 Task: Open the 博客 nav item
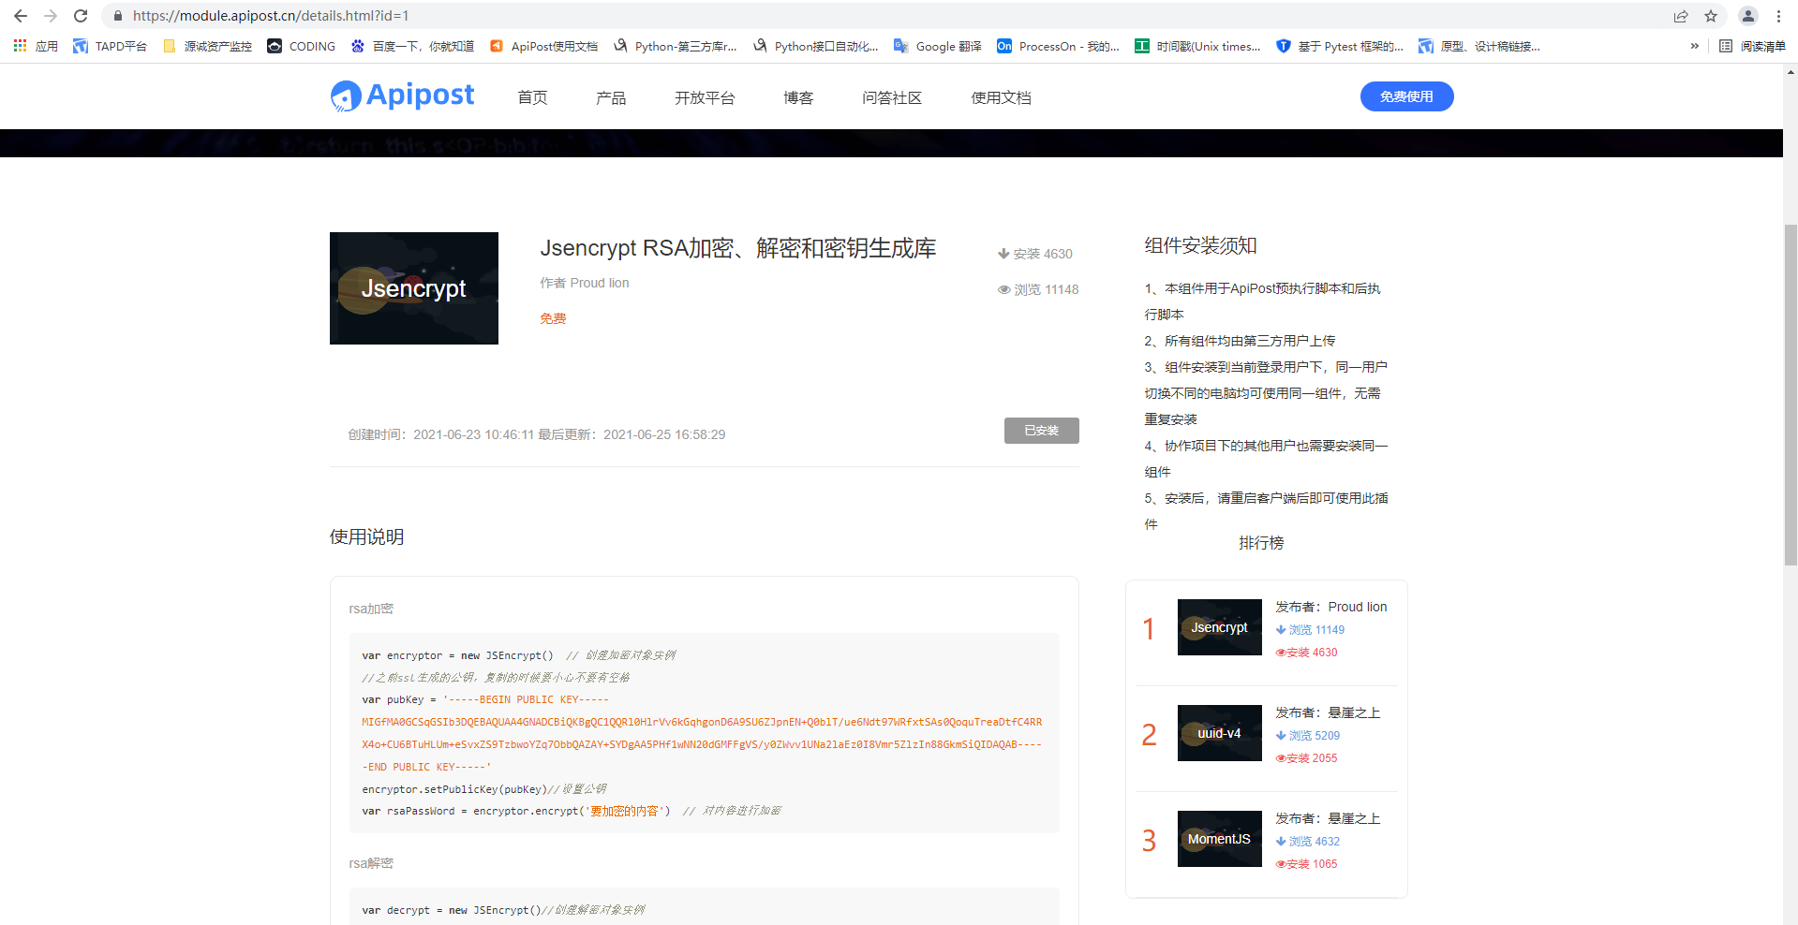(x=798, y=97)
